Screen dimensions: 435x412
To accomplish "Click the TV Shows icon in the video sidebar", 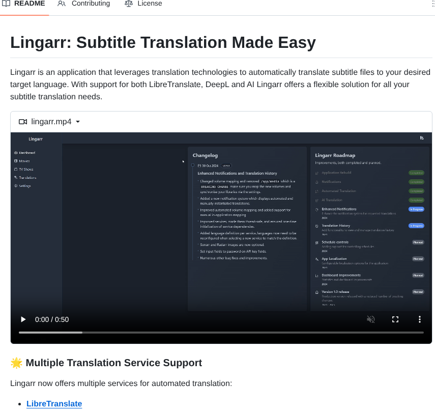I will [x=16, y=169].
